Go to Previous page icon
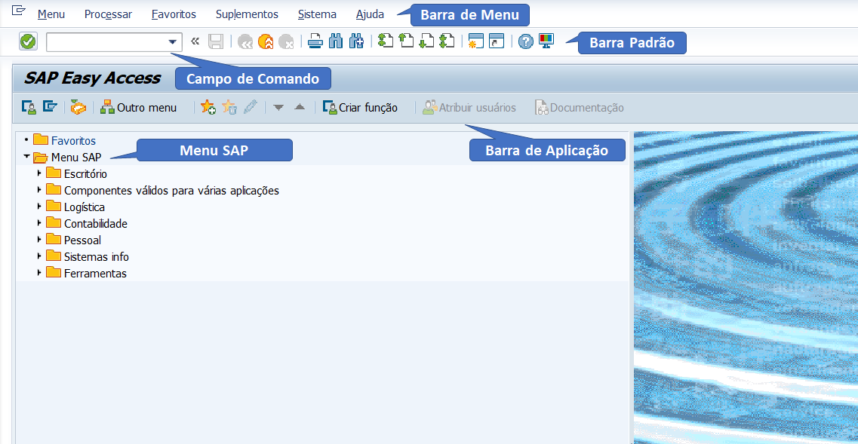The image size is (858, 444). [405, 41]
